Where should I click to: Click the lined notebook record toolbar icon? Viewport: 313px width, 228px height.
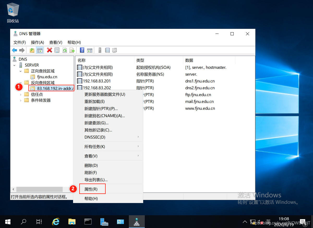[107, 50]
